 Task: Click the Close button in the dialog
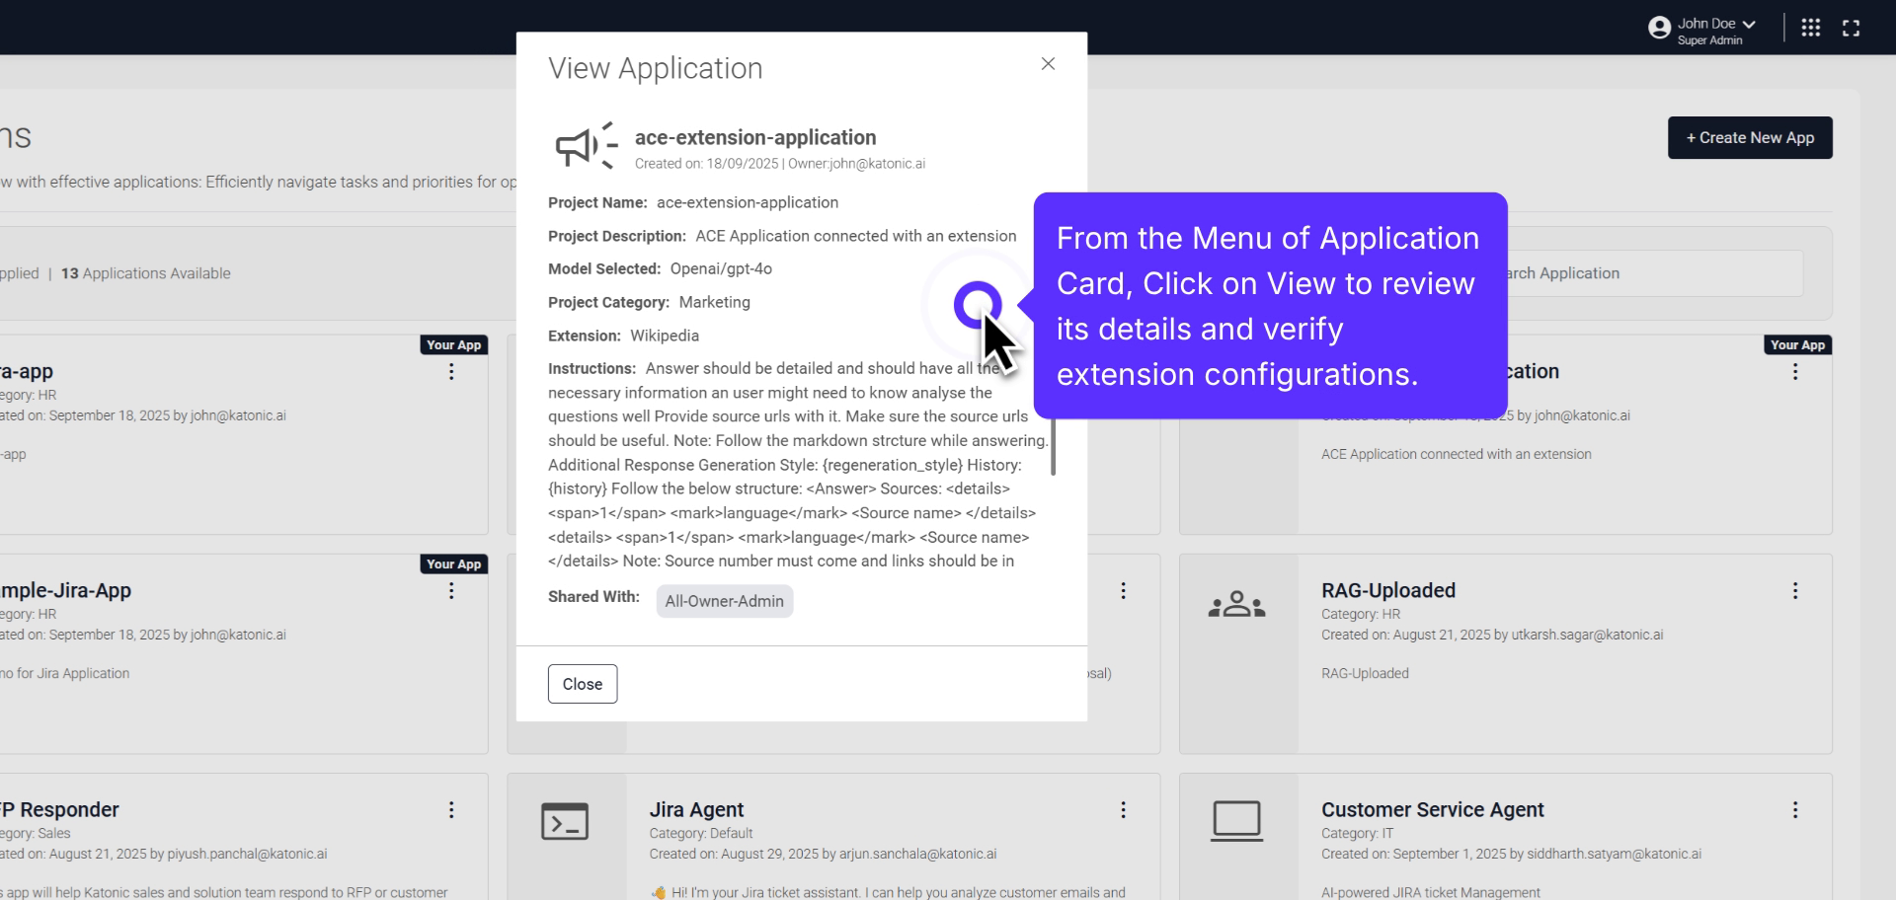click(582, 683)
